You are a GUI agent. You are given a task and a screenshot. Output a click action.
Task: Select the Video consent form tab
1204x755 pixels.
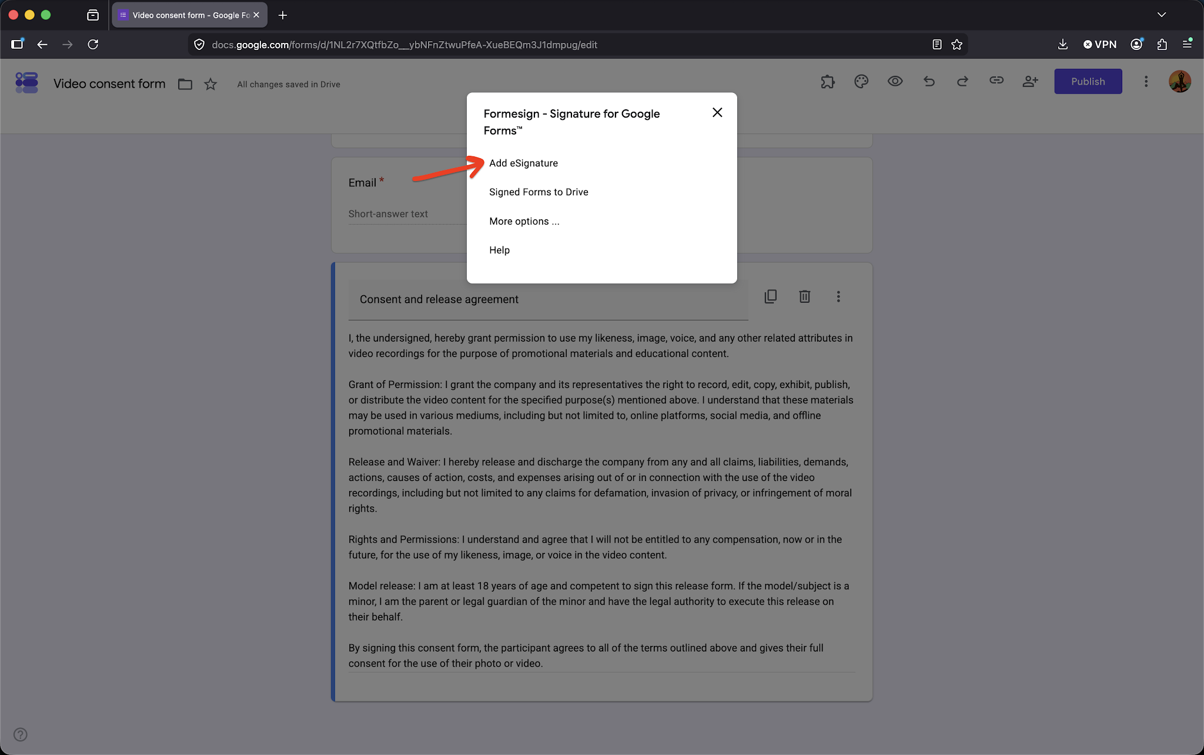pyautogui.click(x=189, y=15)
